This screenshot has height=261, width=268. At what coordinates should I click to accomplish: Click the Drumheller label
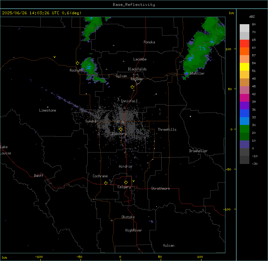pos(198,151)
